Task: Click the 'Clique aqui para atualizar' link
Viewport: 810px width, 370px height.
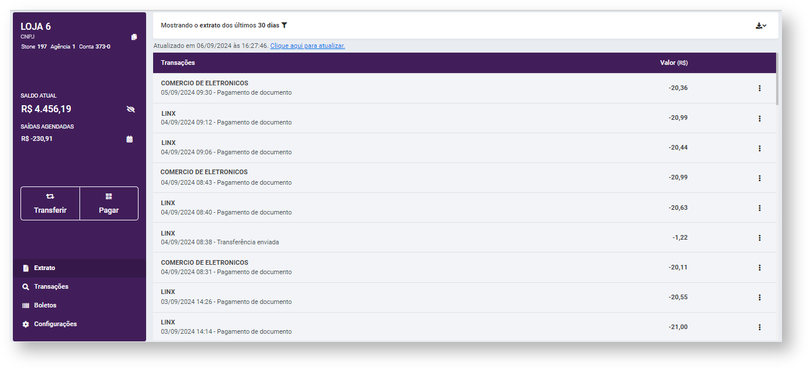Action: (x=307, y=46)
